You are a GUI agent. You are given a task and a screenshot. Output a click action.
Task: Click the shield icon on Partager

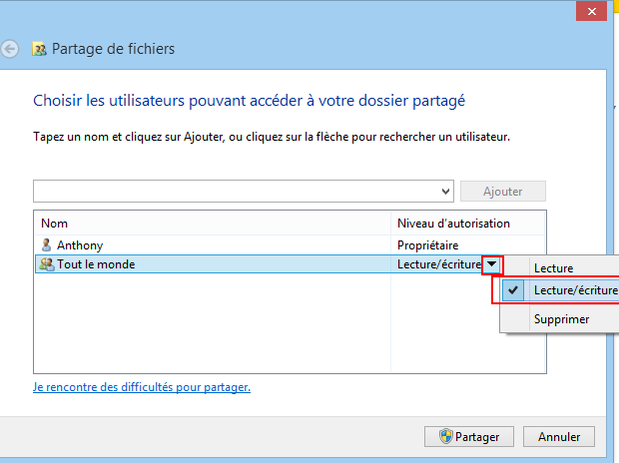point(445,436)
